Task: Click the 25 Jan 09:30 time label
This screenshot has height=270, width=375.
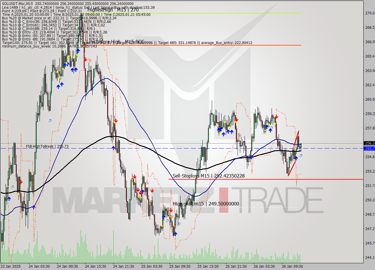Action: (180, 266)
